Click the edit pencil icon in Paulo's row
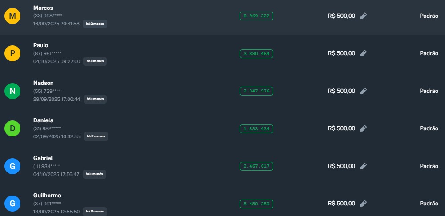The width and height of the screenshot is (445, 216). click(x=363, y=53)
